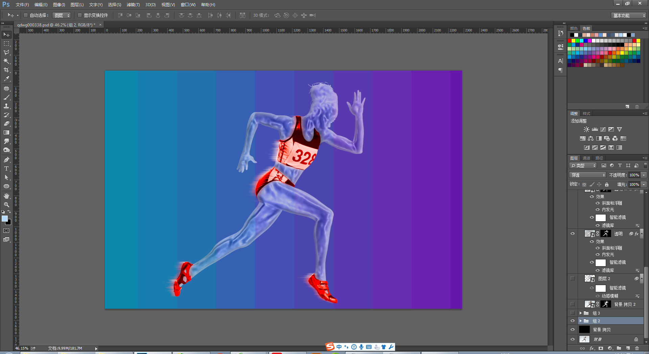Enable the 显示变换控件 checkbox
This screenshot has height=354, width=649.
[x=80, y=15]
